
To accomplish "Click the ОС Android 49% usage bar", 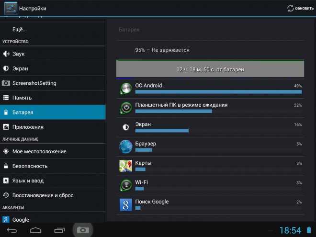I will [218, 92].
